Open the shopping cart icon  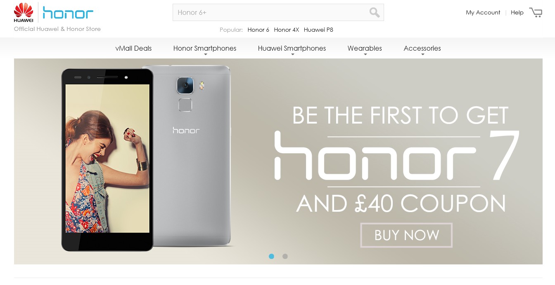536,12
